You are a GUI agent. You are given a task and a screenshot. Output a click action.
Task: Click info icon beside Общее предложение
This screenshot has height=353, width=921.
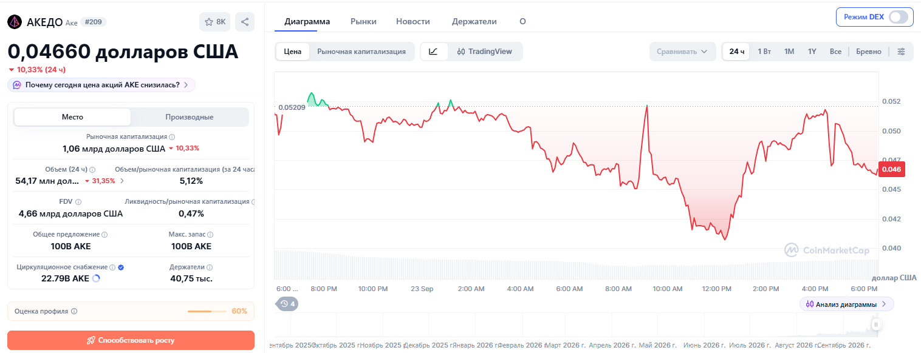(104, 234)
